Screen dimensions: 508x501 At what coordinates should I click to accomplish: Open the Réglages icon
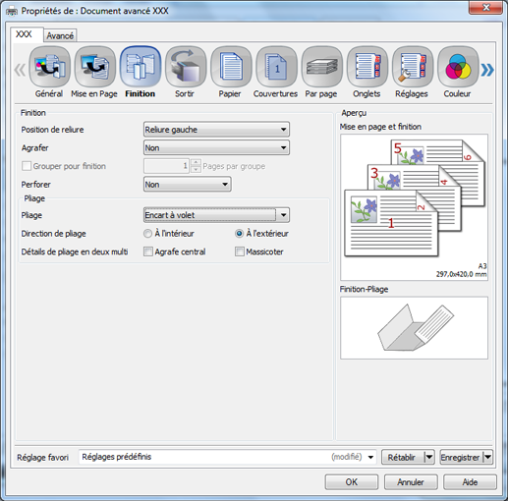click(x=413, y=67)
